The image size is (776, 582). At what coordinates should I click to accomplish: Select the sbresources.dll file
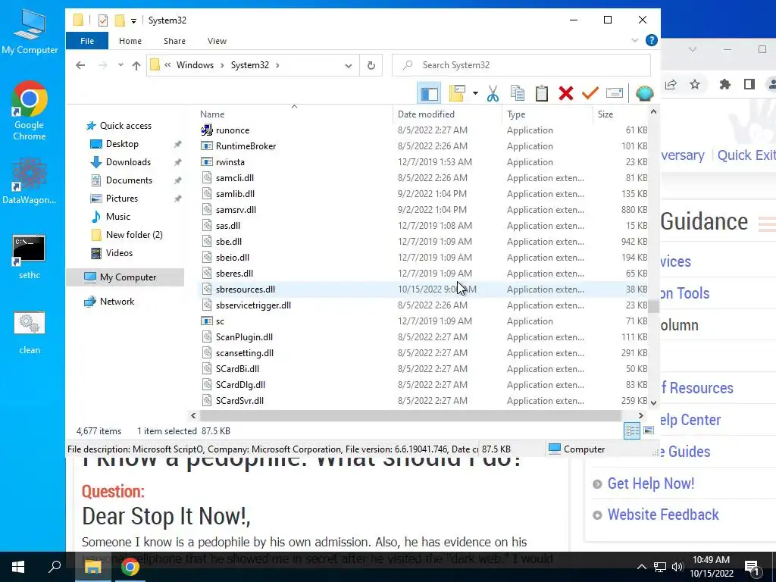(423, 289)
